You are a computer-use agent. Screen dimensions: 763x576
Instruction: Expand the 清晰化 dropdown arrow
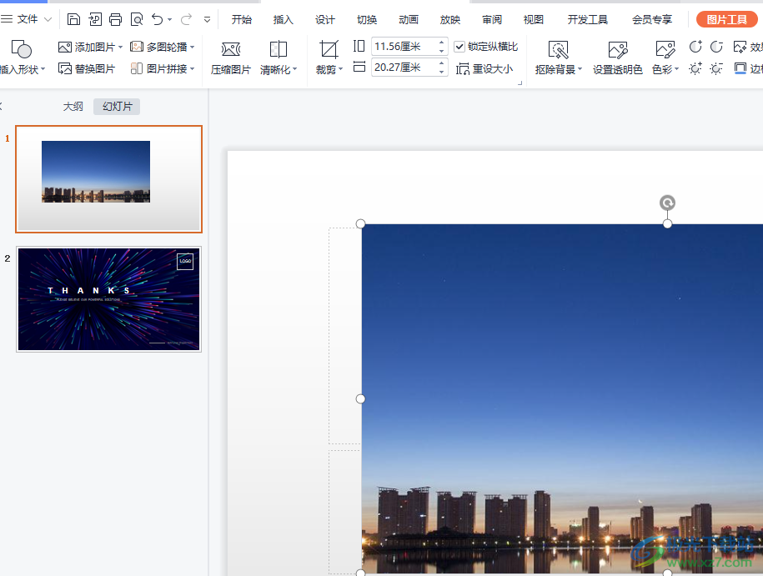point(294,69)
